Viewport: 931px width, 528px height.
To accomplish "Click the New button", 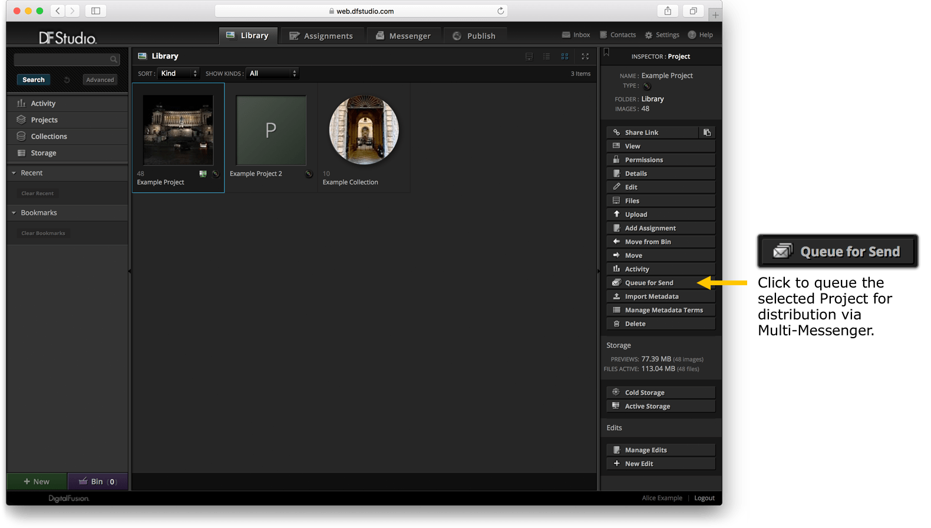I will (x=37, y=481).
